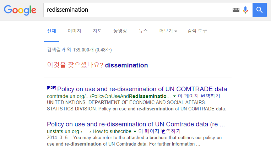Click 이 페이지 번역하기 for comtrade.un.org result
This screenshot has width=271, height=153.
(x=199, y=96)
